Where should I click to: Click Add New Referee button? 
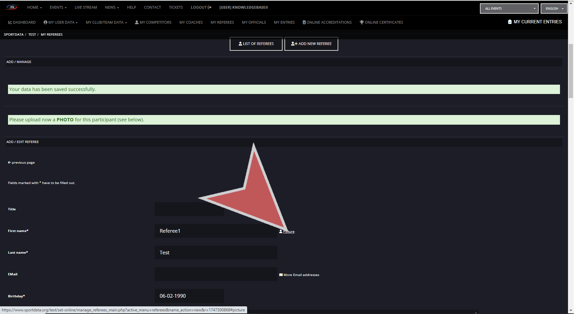tap(311, 44)
